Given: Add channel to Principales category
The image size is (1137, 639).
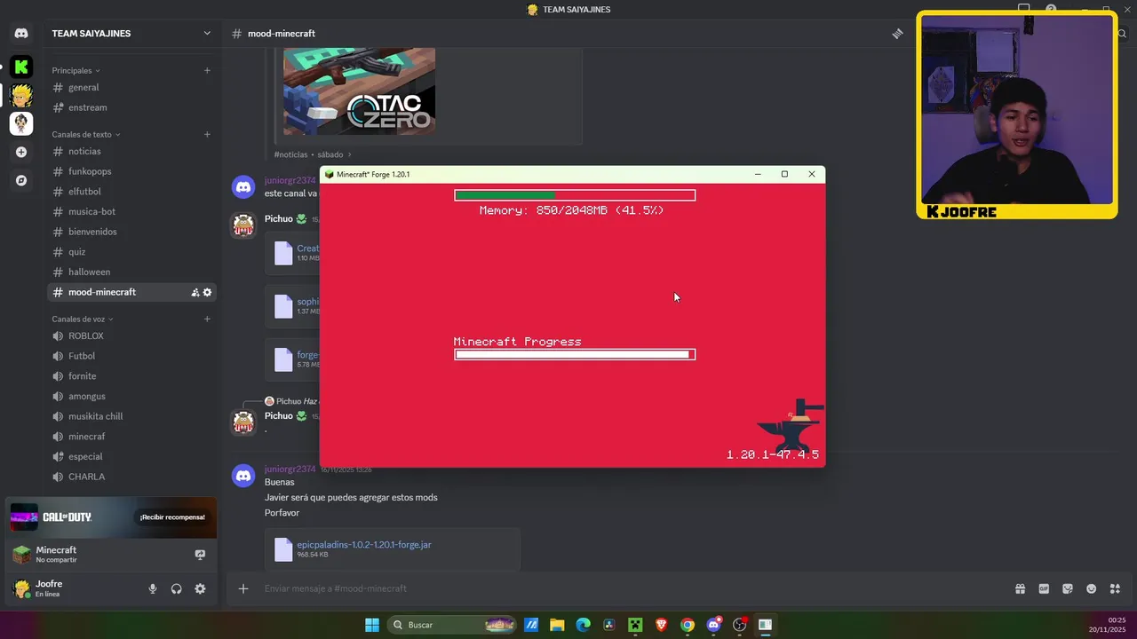Looking at the screenshot, I should pos(207,70).
